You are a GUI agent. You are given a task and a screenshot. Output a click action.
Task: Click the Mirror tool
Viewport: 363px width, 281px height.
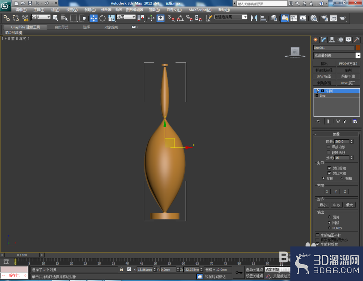[x=254, y=18]
